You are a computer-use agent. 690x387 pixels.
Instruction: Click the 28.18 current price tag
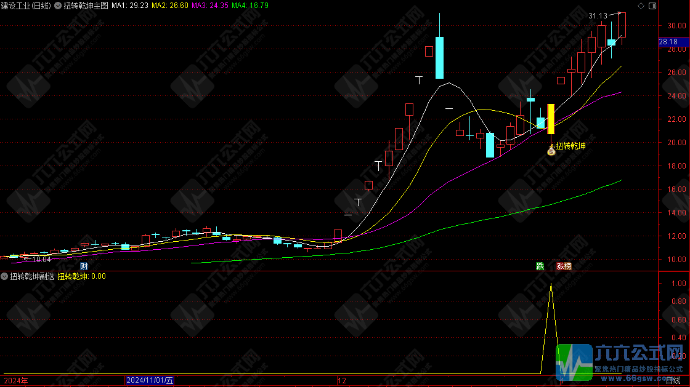[668, 42]
